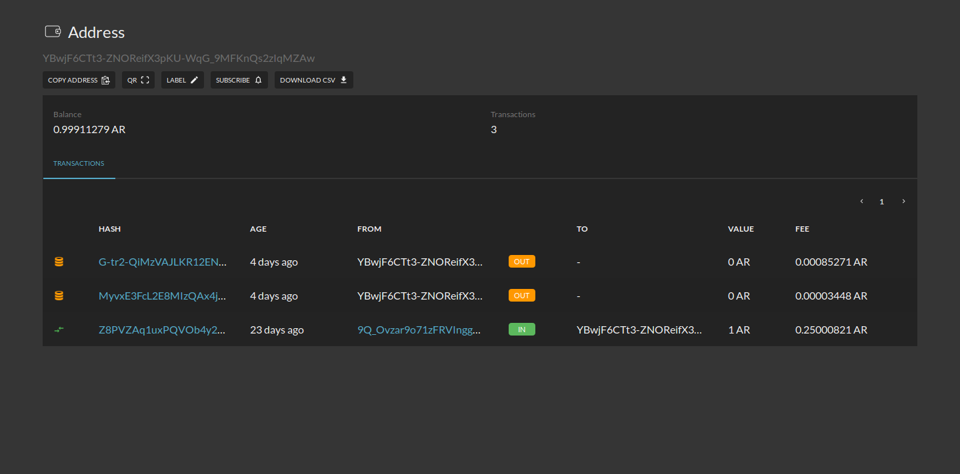
Task: Sort by the AGE column header
Action: tap(258, 228)
